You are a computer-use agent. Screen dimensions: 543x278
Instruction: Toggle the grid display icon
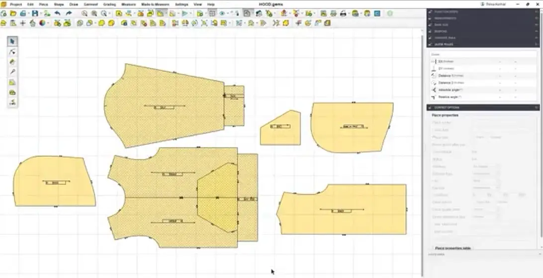coord(212,13)
